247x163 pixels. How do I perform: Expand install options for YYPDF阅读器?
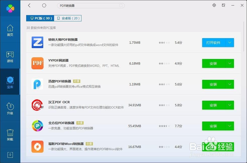click(x=229, y=63)
